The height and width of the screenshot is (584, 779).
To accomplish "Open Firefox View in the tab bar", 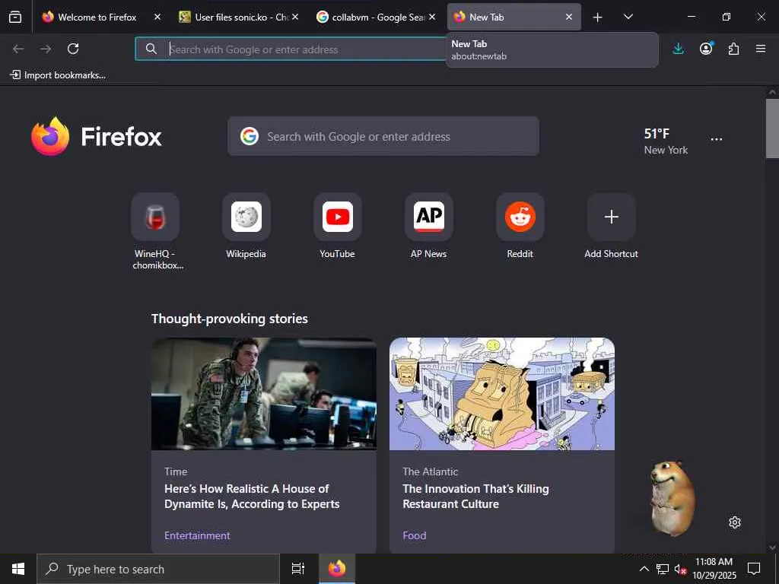I will 15,17.
